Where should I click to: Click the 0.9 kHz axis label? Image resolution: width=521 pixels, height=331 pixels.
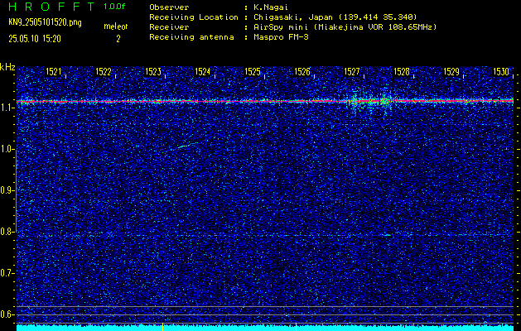point(7,190)
